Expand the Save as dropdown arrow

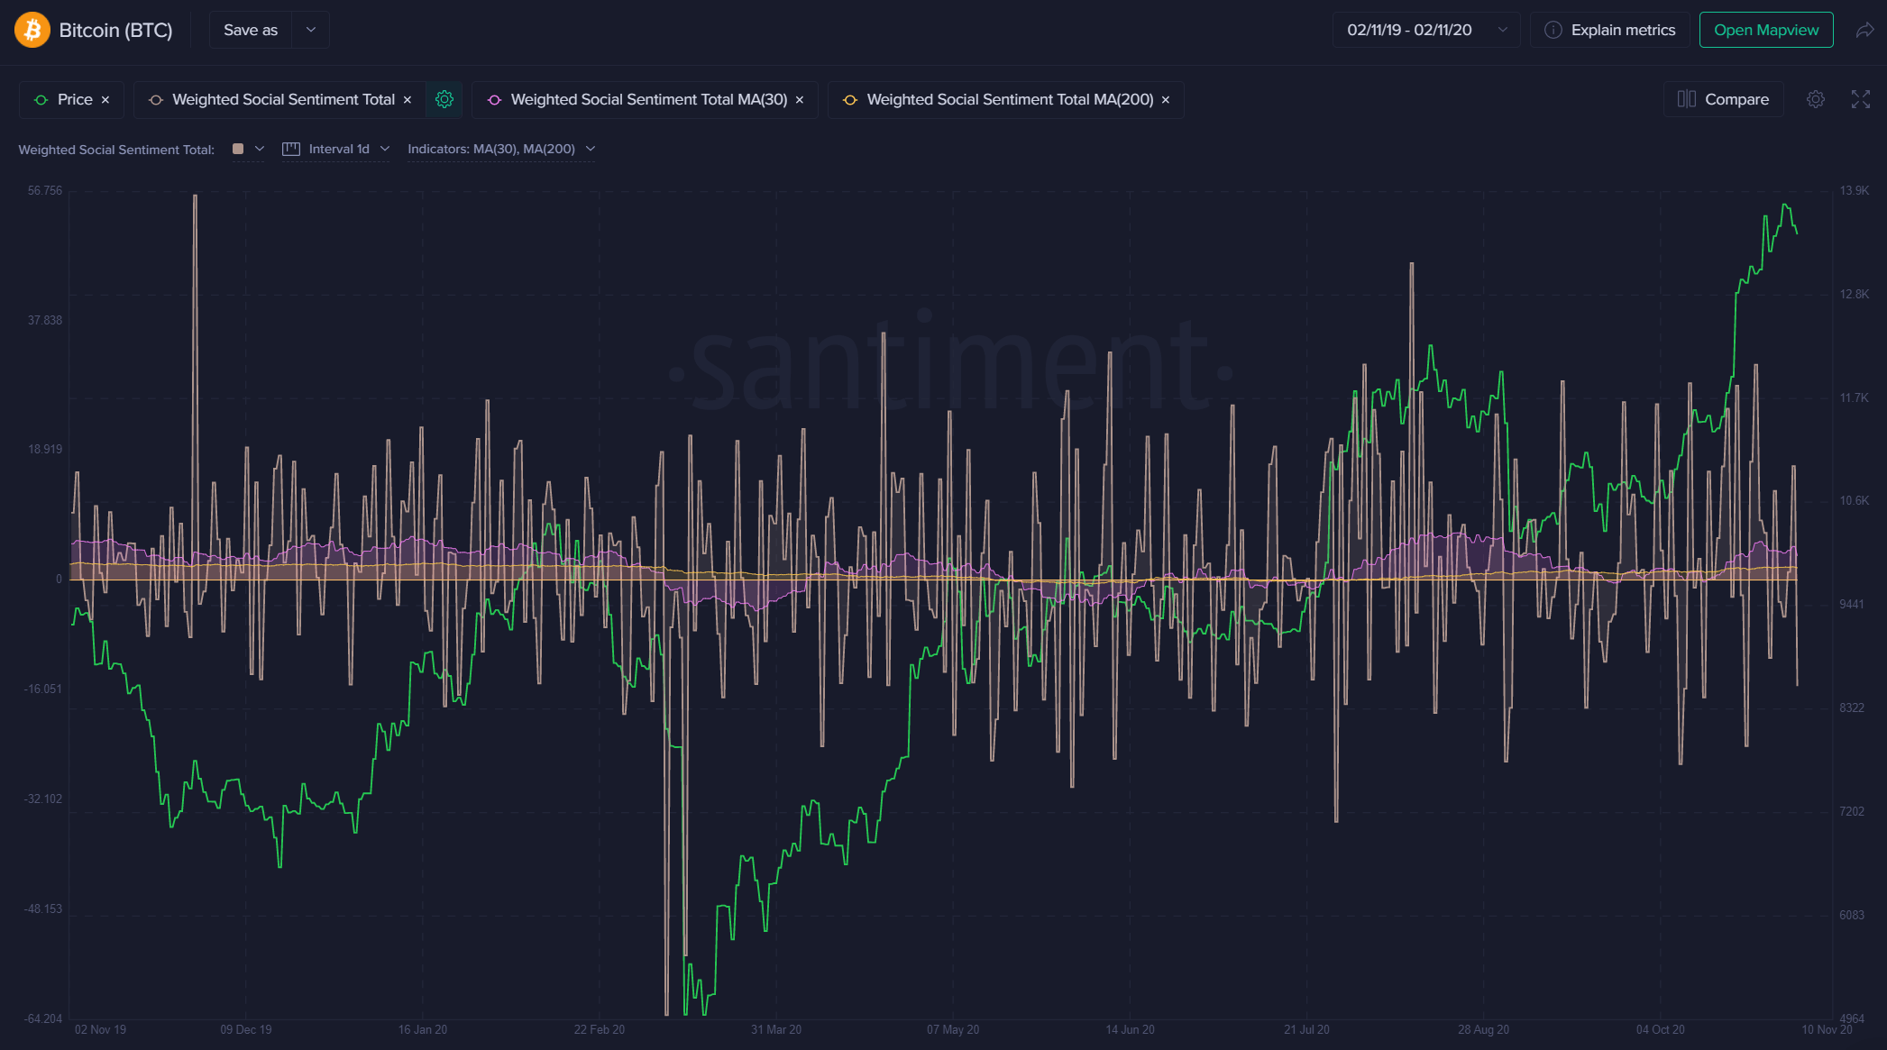click(311, 30)
